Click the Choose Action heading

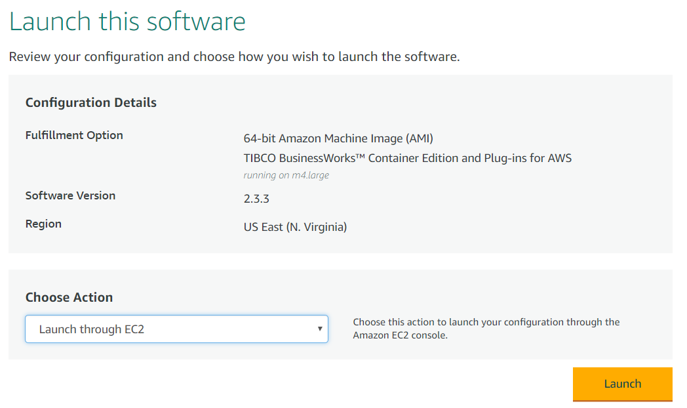click(x=69, y=297)
